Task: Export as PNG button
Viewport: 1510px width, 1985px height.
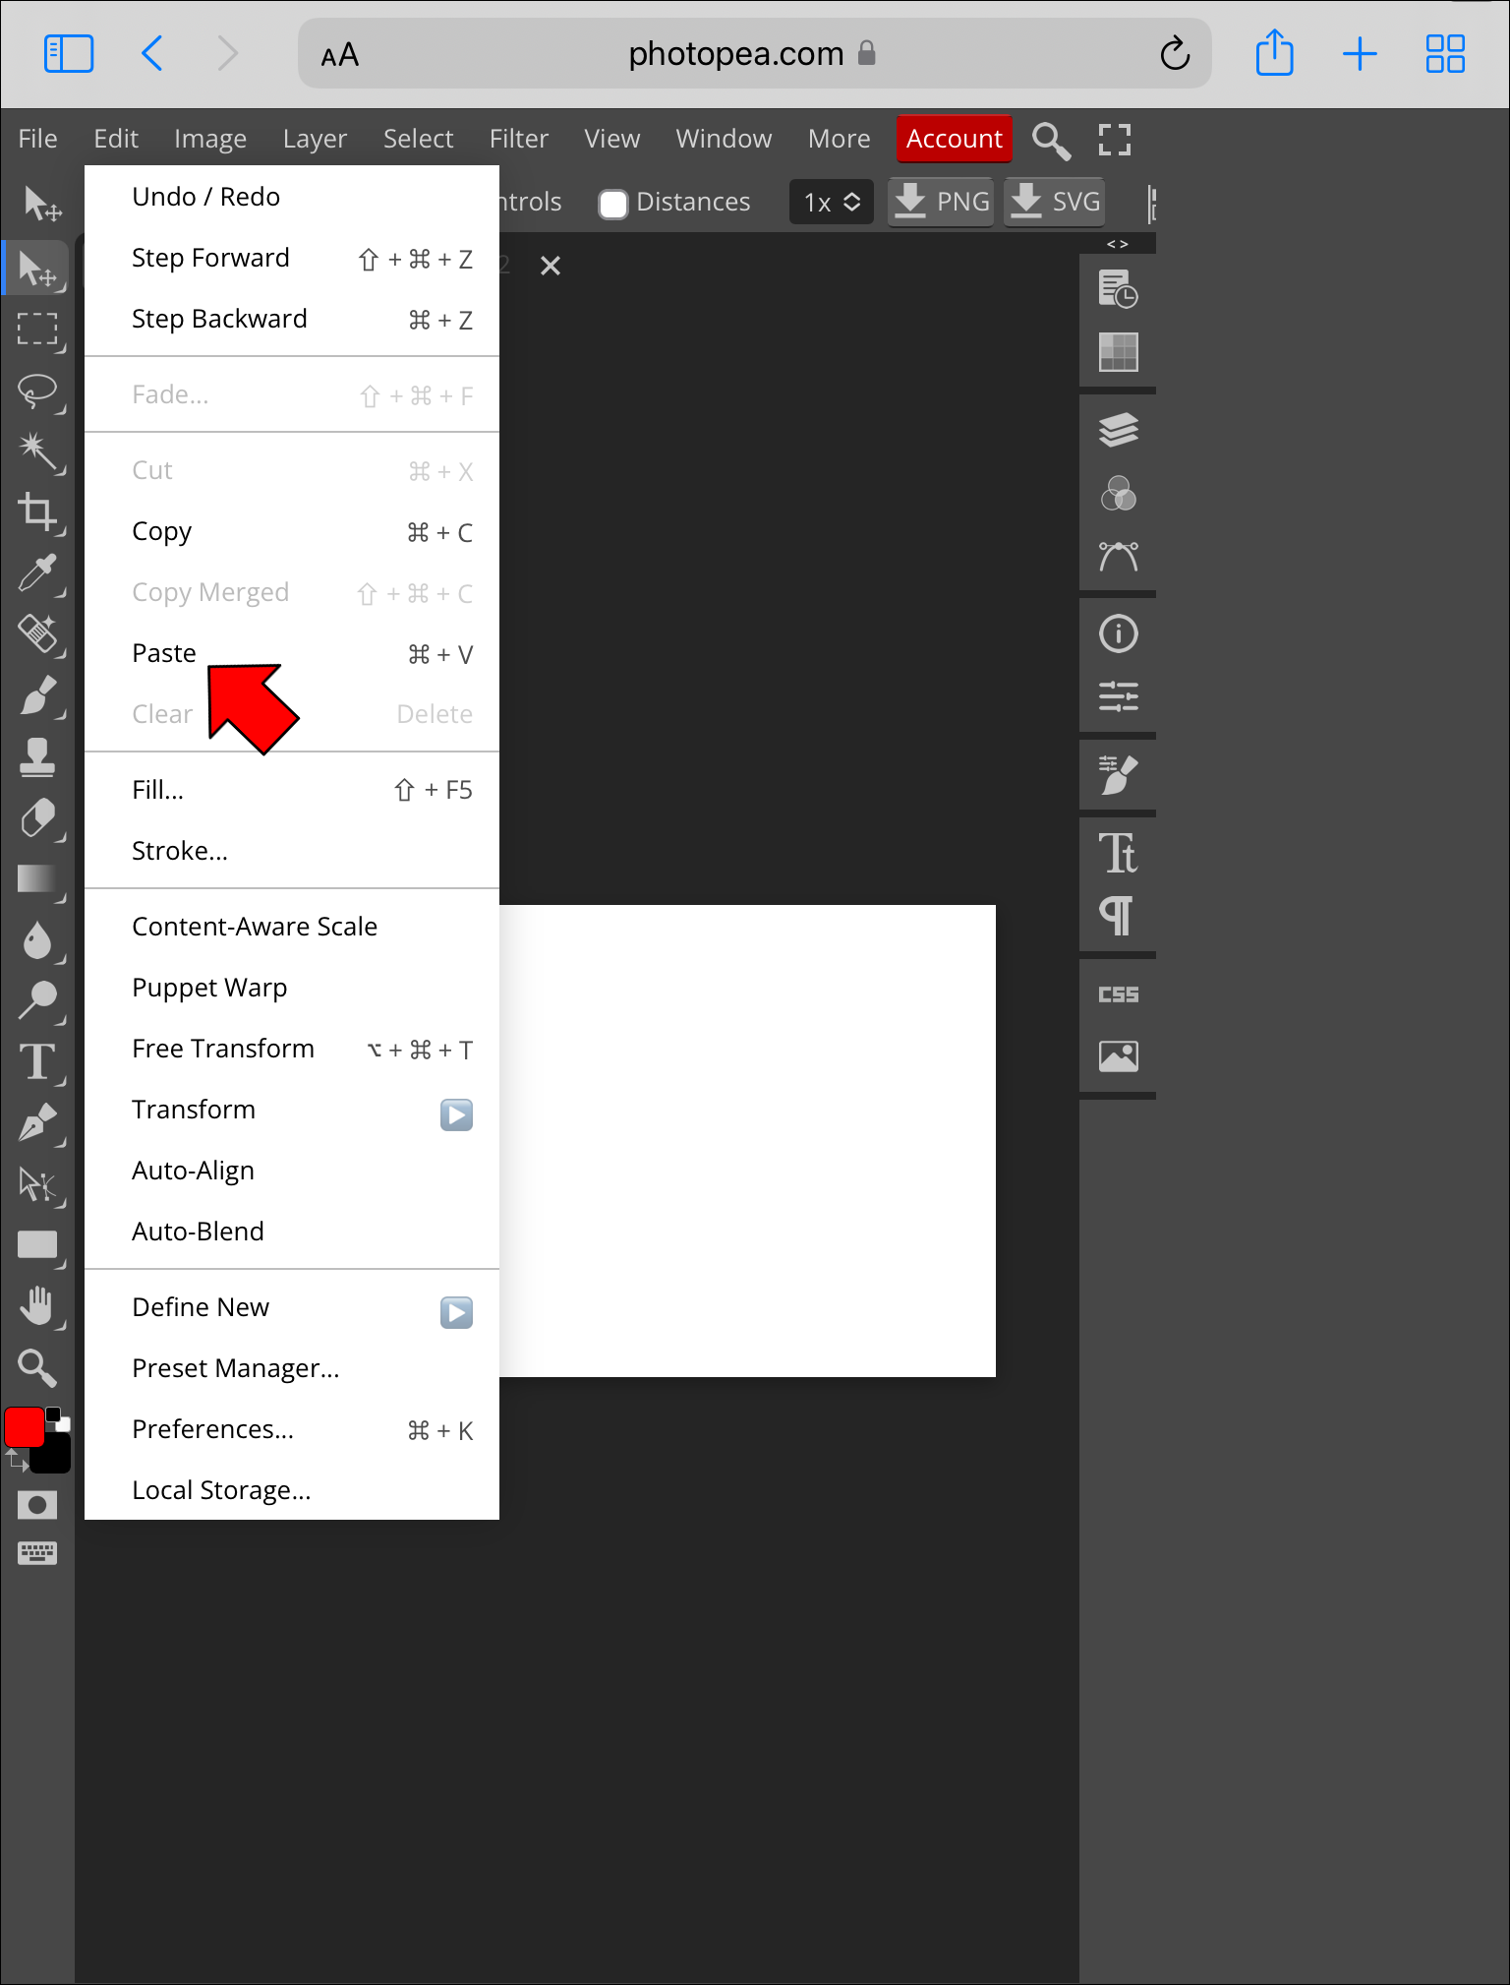Action: (x=941, y=202)
